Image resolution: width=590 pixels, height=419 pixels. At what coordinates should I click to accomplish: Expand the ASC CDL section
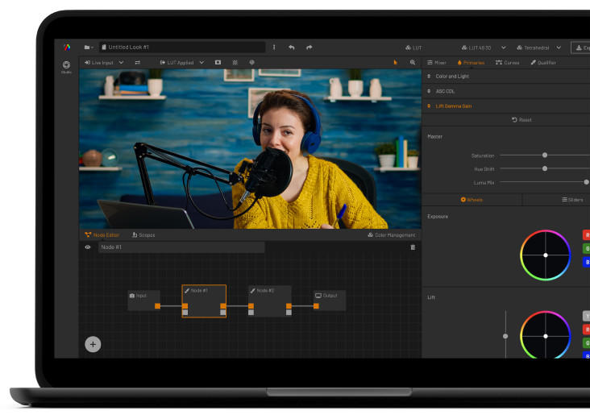pyautogui.click(x=505, y=91)
